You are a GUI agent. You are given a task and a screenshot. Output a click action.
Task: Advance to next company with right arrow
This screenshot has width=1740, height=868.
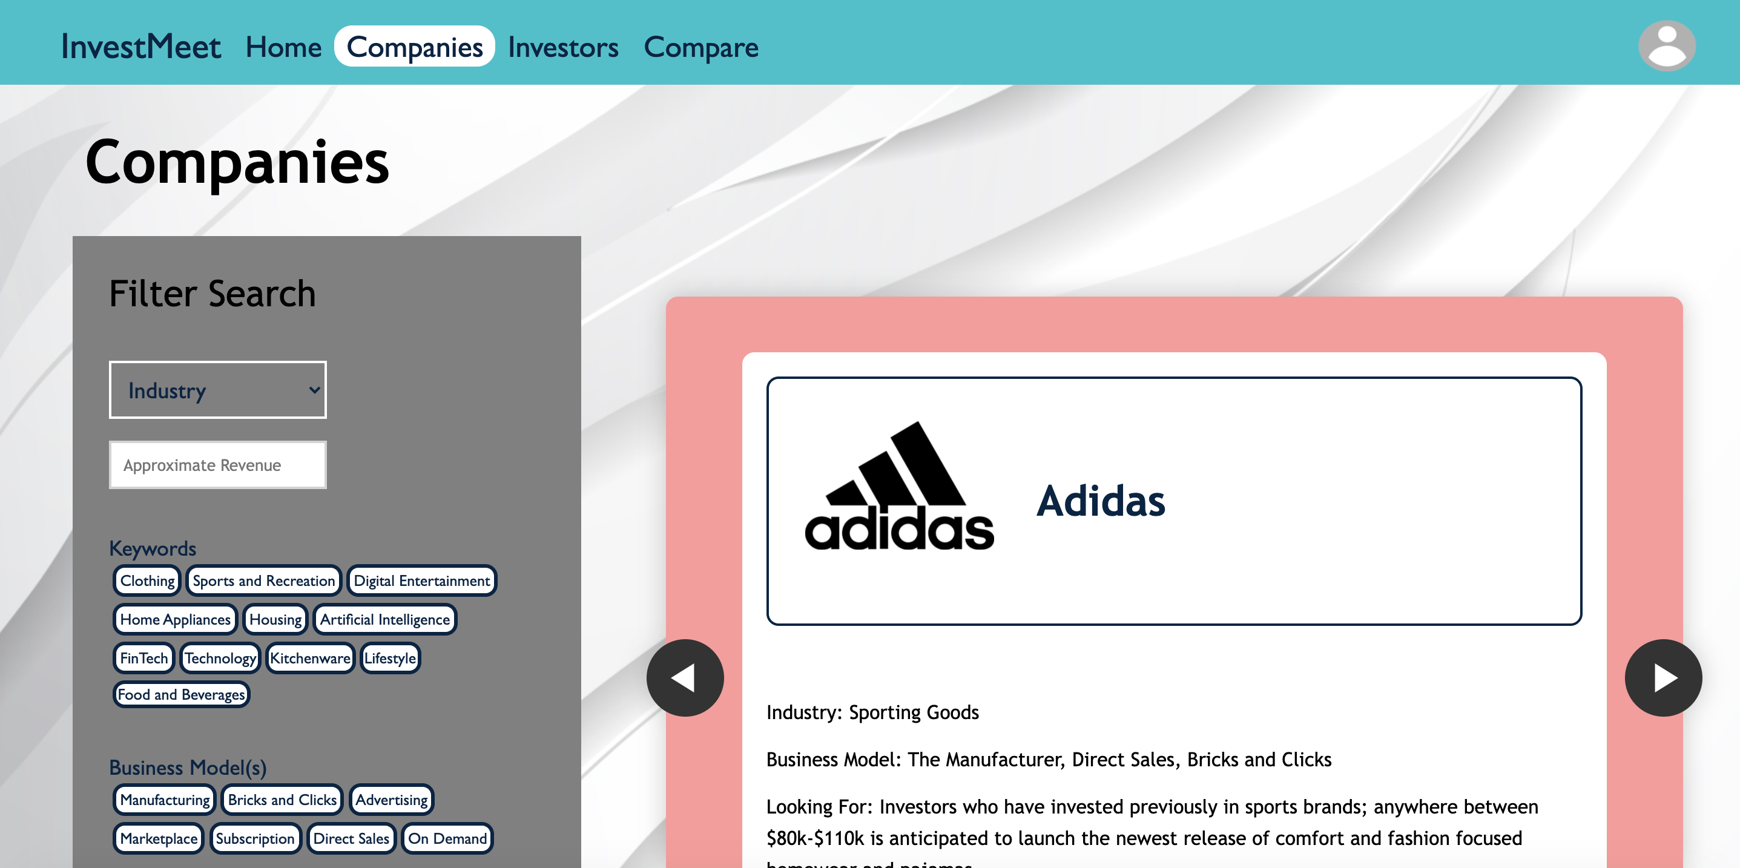pyautogui.click(x=1663, y=677)
